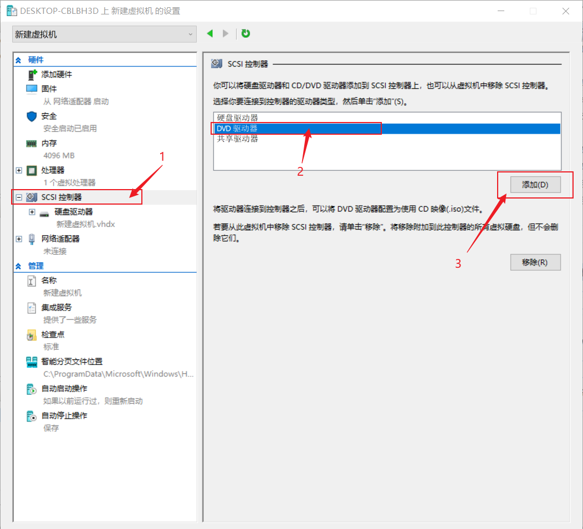Collapse the Hardware (硬件) section header
The image size is (583, 529).
[x=18, y=60]
